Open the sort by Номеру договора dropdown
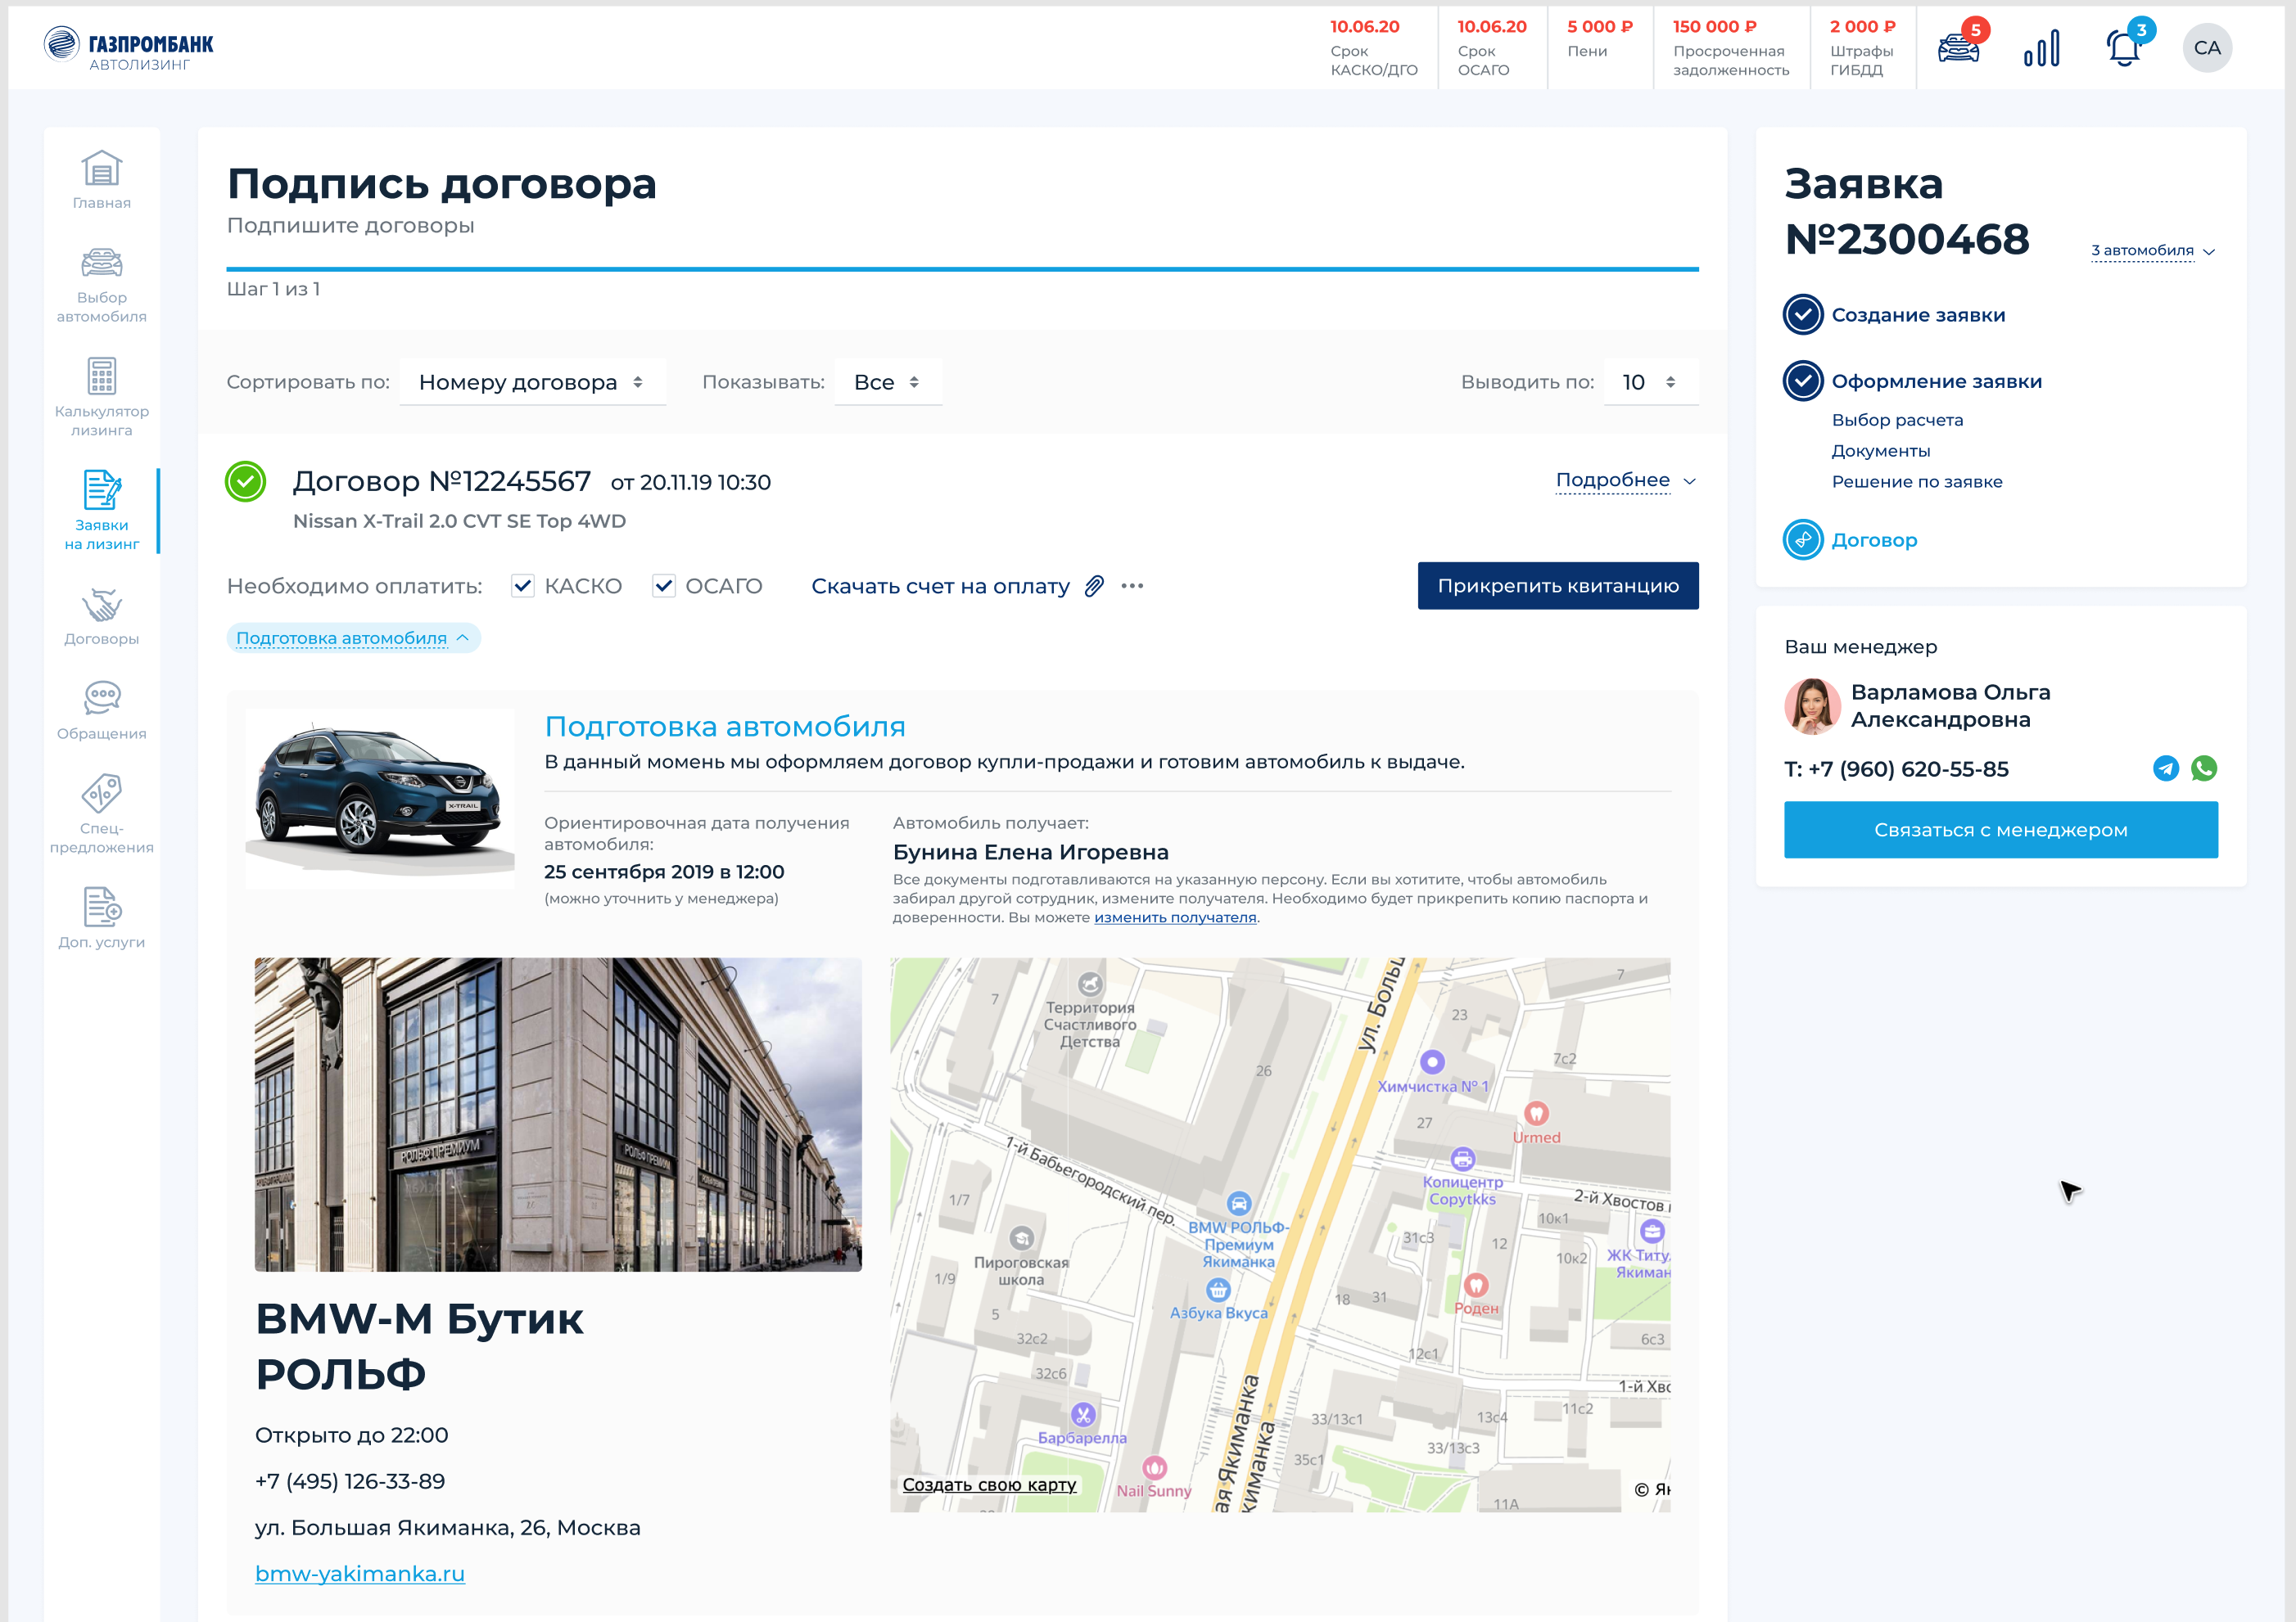This screenshot has height=1622, width=2296. click(532, 383)
